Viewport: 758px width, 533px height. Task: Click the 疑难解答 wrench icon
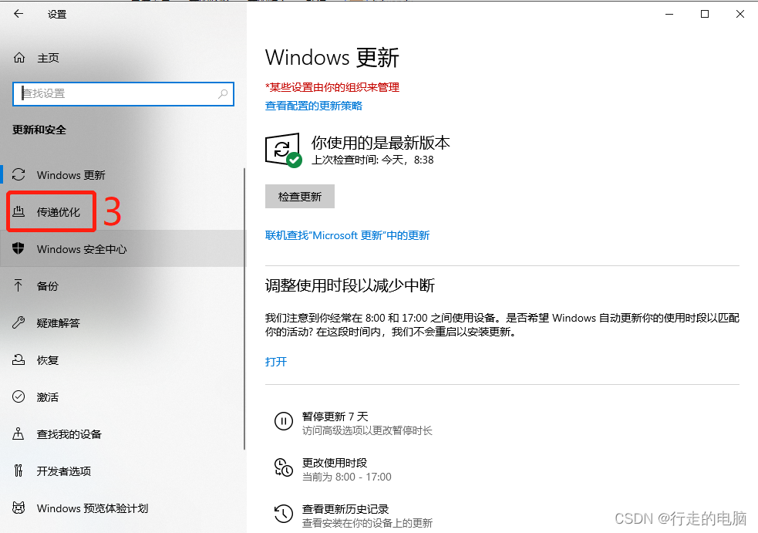[x=19, y=322]
